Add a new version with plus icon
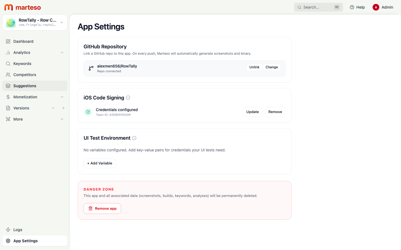This screenshot has width=401, height=250. click(x=63, y=108)
